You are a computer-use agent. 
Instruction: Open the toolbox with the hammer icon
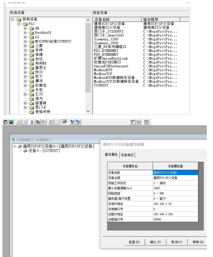[65, 122]
